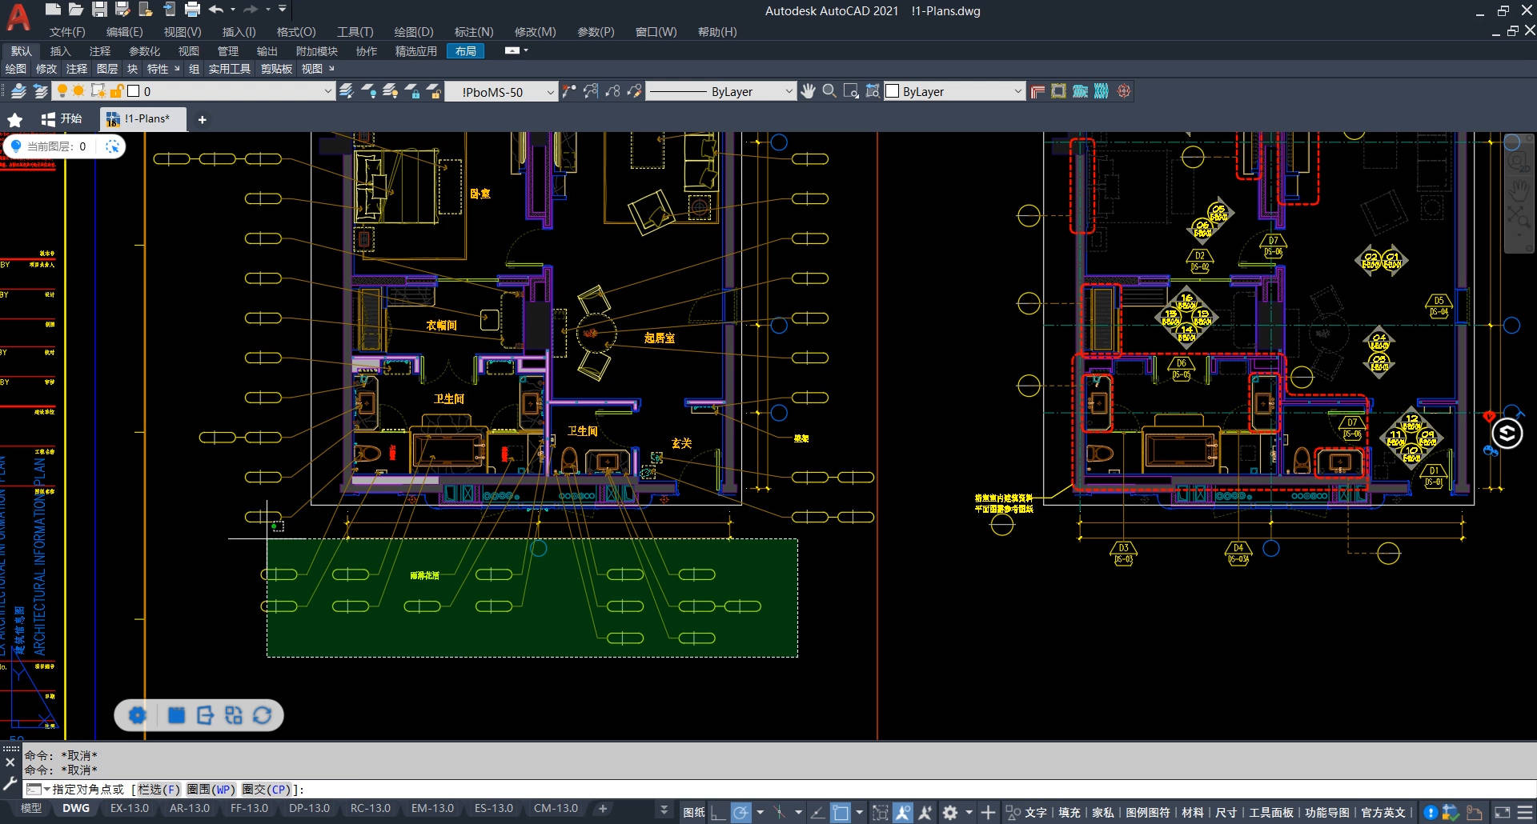Click the layer 0 white color swatch
The image size is (1537, 824).
point(134,91)
